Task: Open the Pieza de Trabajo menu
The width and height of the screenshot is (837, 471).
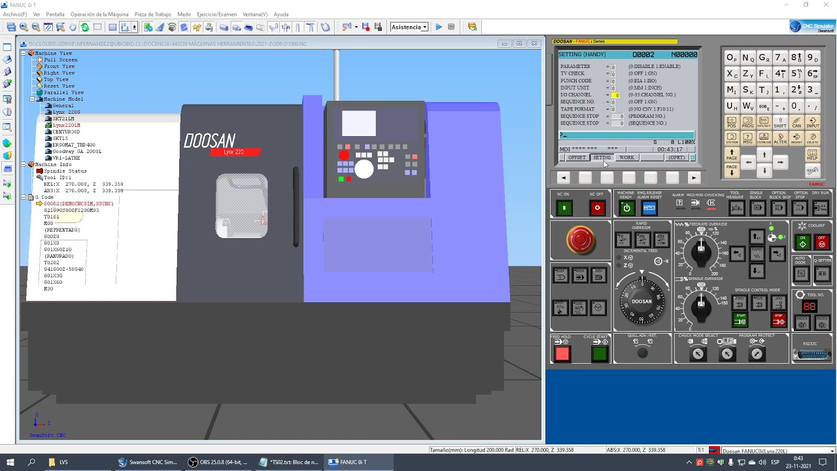Action: [153, 14]
